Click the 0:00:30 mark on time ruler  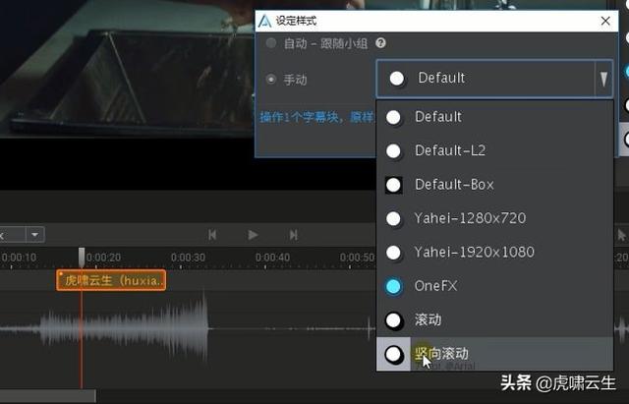pos(188,258)
